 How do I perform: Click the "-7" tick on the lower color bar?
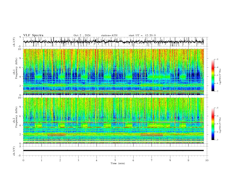click(x=217, y=140)
